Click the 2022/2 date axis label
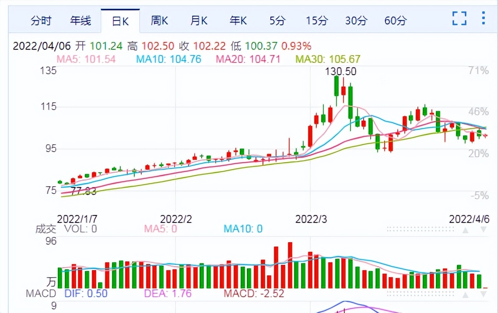Viewport: 498px width, 313px height. 176,219
